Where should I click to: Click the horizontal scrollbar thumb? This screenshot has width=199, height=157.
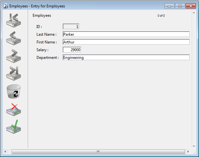[98, 152]
